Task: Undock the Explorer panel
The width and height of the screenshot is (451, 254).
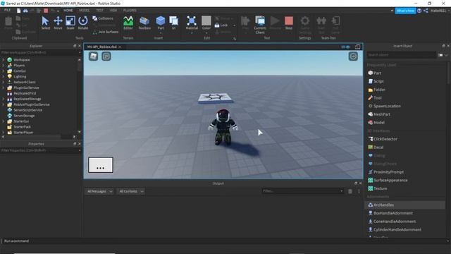Action: (x=75, y=46)
